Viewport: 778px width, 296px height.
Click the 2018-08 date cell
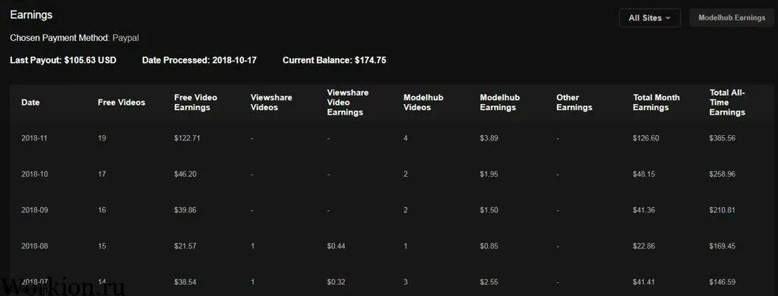[x=34, y=247]
